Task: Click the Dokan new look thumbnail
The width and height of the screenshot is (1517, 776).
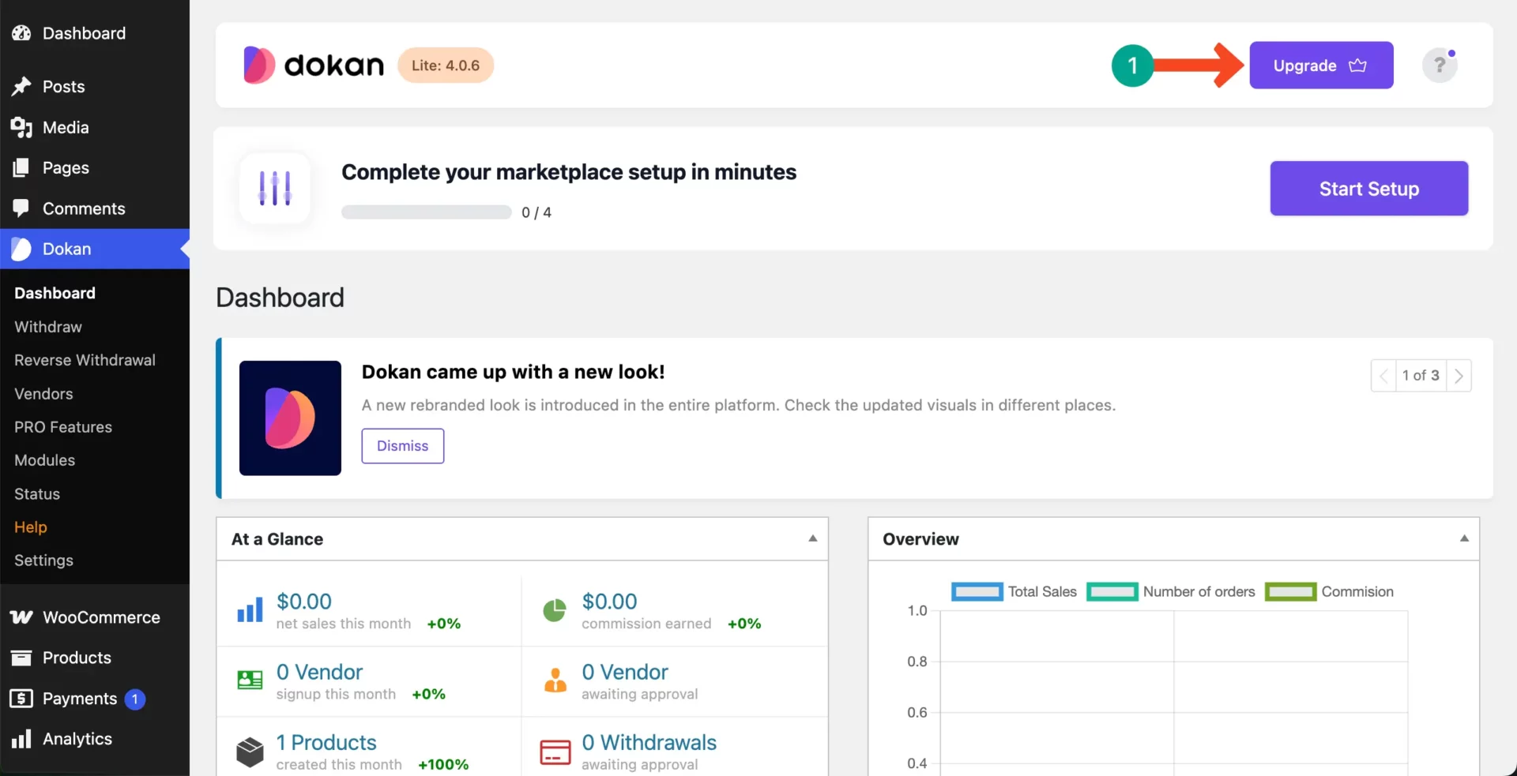Action: tap(290, 418)
